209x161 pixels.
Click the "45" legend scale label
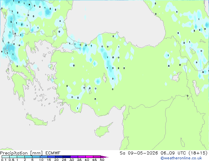click(x=94, y=160)
